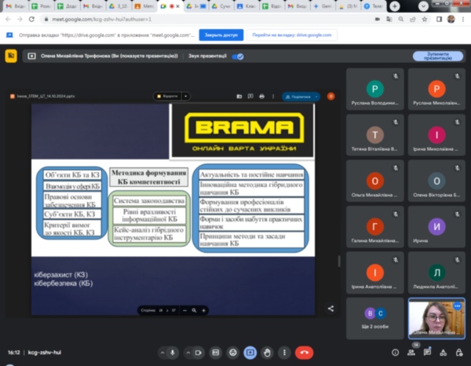Select Руслана Володимирівна participant tile
This screenshot has width=471, height=366.
376,93
